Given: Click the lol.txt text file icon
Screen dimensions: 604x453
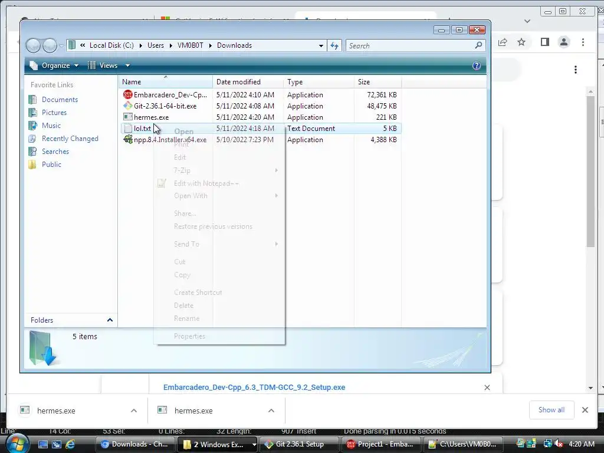Looking at the screenshot, I should pos(127,128).
